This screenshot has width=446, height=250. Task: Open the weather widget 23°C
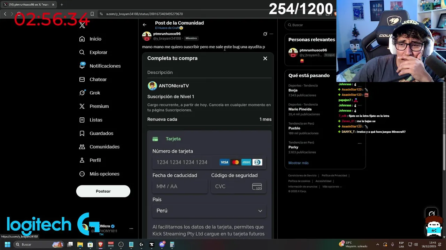click(353, 244)
